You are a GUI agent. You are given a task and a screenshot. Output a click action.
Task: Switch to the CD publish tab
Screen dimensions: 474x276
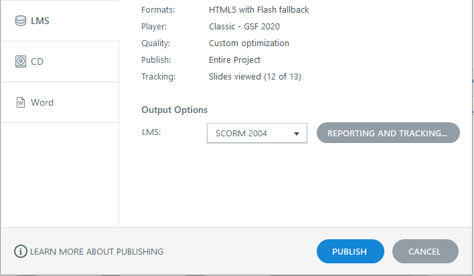pyautogui.click(x=60, y=61)
